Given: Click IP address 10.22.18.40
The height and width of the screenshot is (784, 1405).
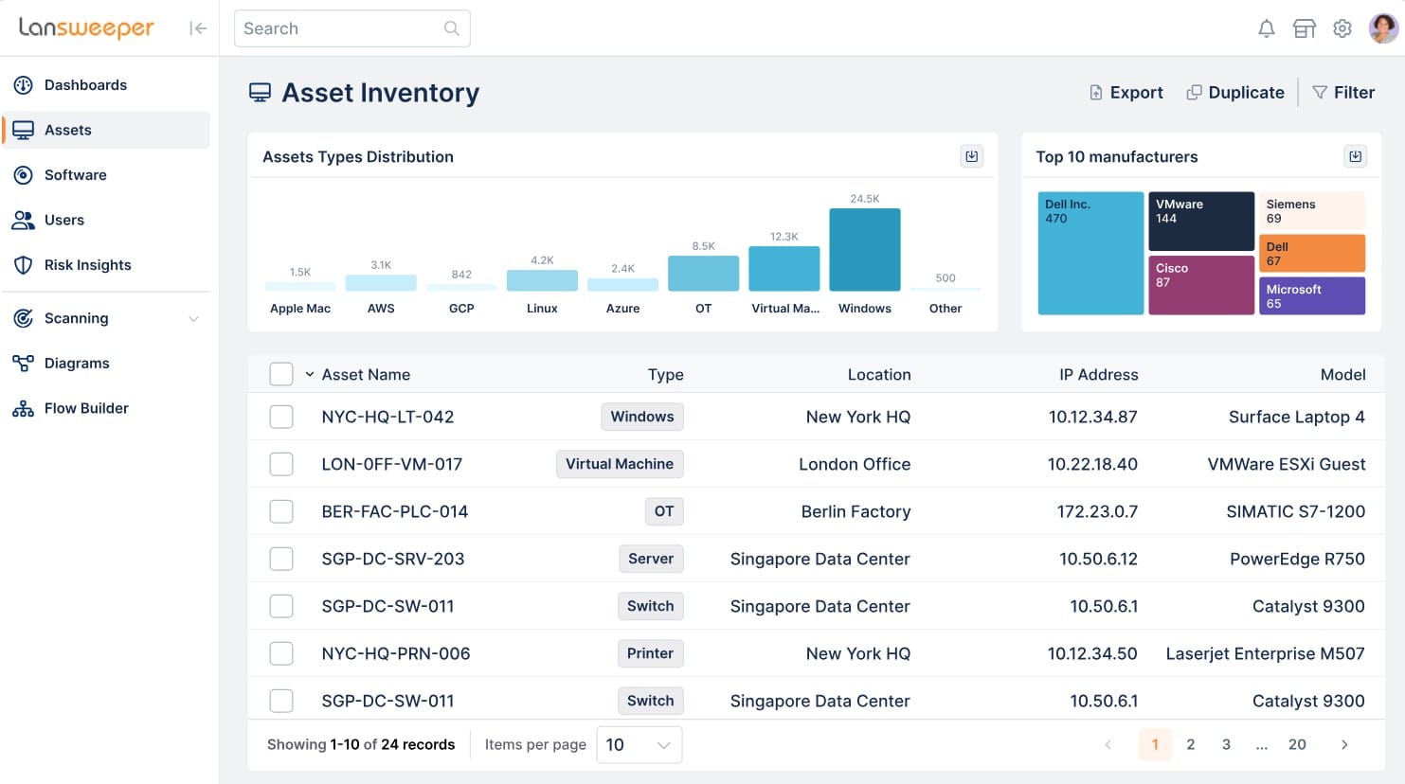Looking at the screenshot, I should click(x=1092, y=464).
